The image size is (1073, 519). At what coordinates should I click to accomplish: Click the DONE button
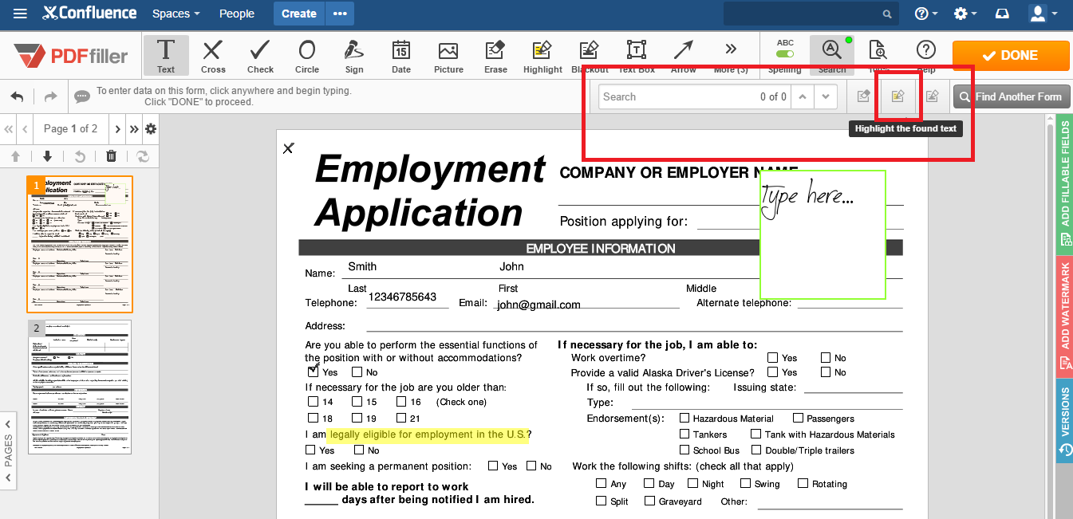1011,56
